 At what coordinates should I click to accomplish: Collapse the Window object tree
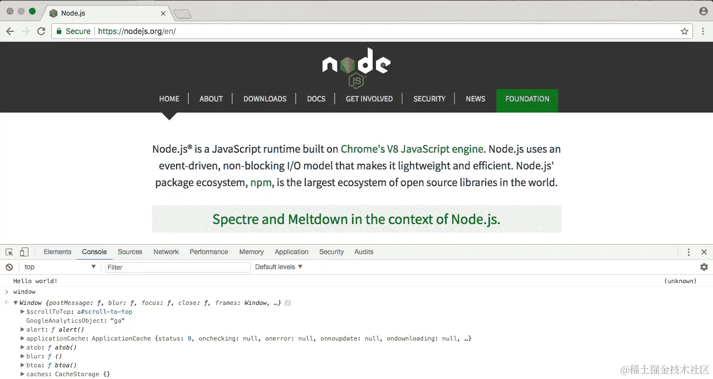(x=16, y=303)
